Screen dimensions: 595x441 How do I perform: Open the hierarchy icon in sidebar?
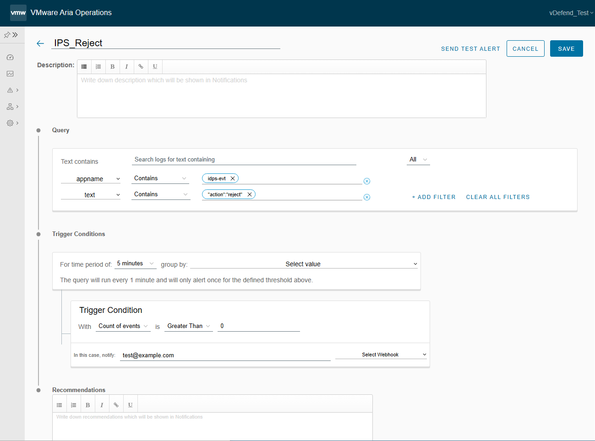click(x=10, y=107)
